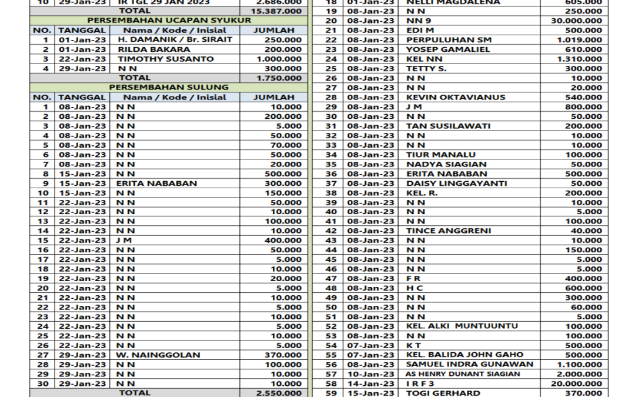The height and width of the screenshot is (397, 635).
Task: Select the TOGI GERHARD name cell
Action: point(443,393)
